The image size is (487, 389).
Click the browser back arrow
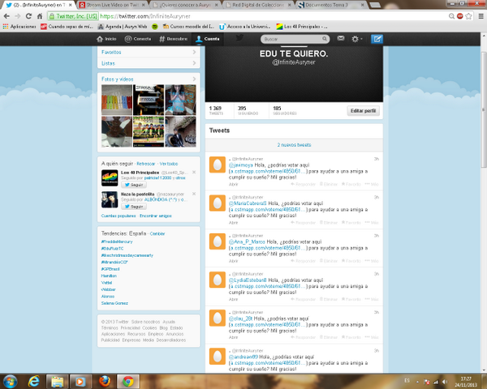[x=6, y=16]
